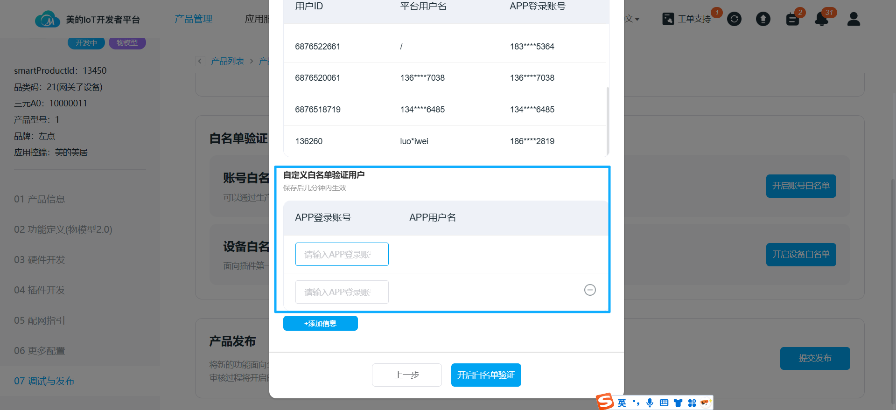
Task: Activate the IME microphone voice input
Action: click(650, 403)
